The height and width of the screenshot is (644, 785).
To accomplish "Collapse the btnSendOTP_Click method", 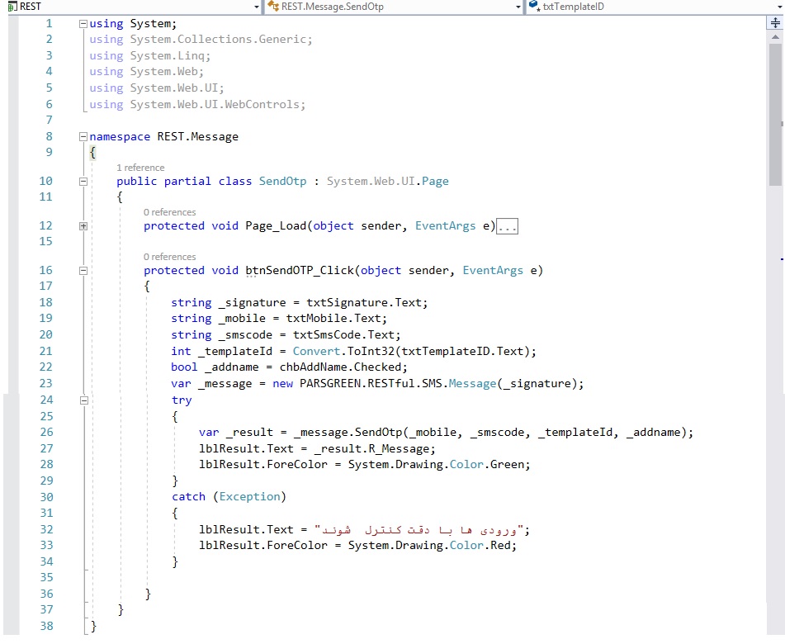I will tap(83, 270).
